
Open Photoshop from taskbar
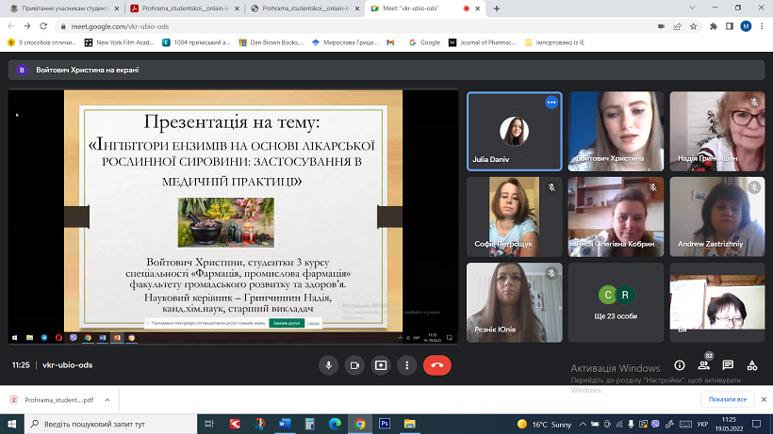[385, 424]
